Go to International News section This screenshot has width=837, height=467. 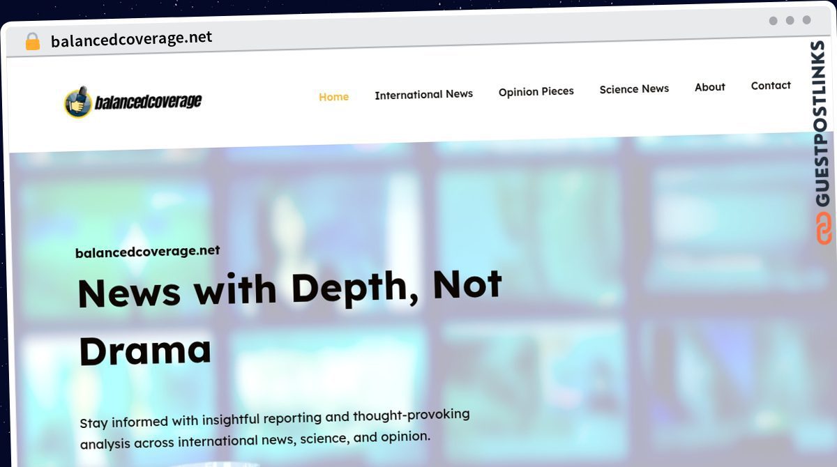click(x=423, y=94)
